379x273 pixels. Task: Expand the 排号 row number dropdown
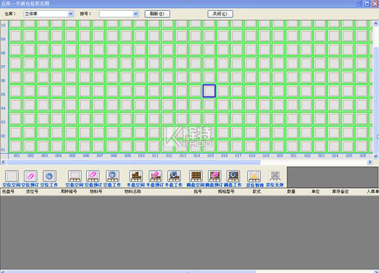point(136,14)
